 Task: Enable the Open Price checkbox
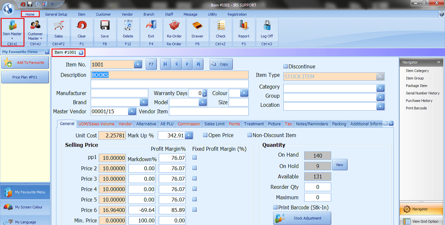point(205,135)
